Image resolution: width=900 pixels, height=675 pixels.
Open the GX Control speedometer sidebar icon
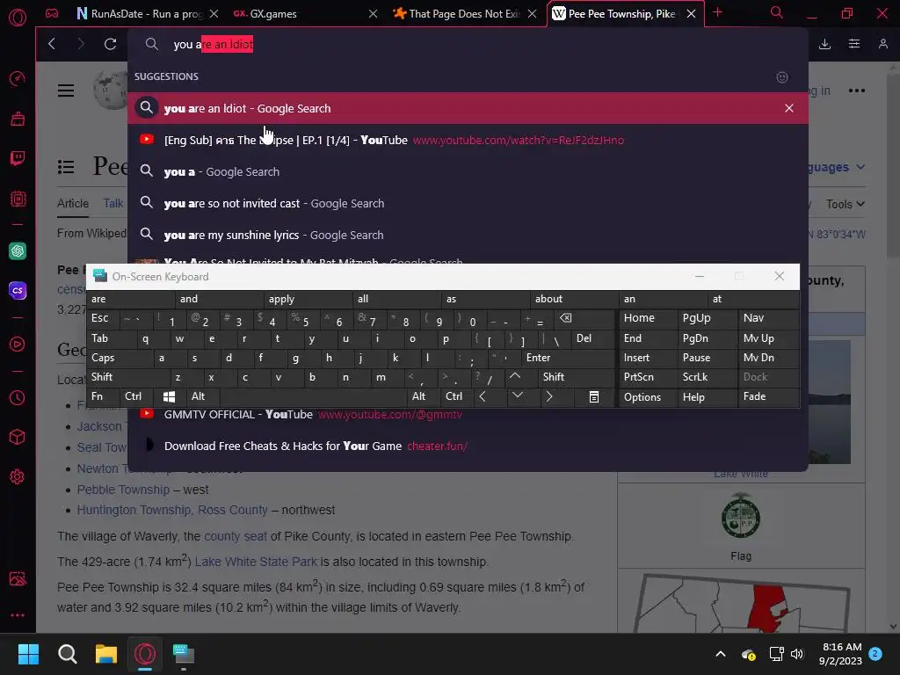click(18, 78)
